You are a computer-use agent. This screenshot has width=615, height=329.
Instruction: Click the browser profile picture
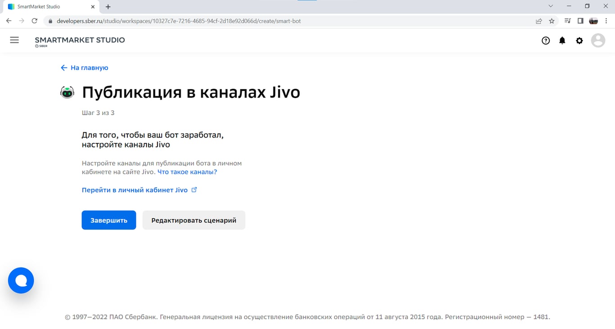[593, 21]
